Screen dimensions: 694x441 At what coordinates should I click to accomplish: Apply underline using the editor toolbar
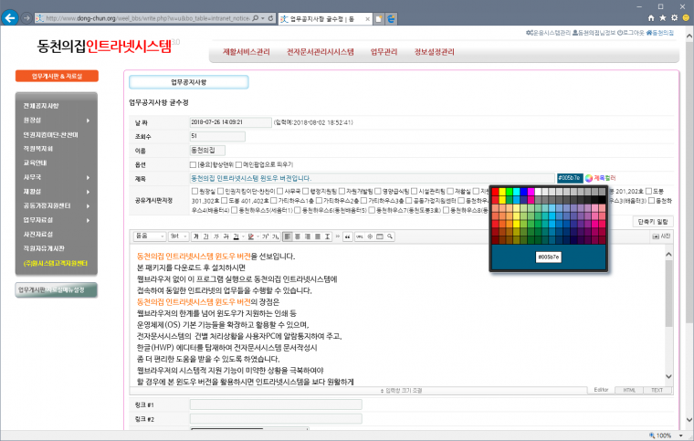205,236
